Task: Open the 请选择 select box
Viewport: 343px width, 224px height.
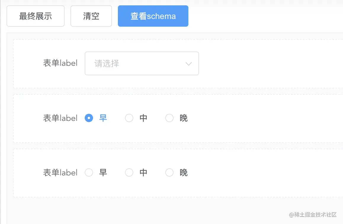Action: click(x=136, y=63)
